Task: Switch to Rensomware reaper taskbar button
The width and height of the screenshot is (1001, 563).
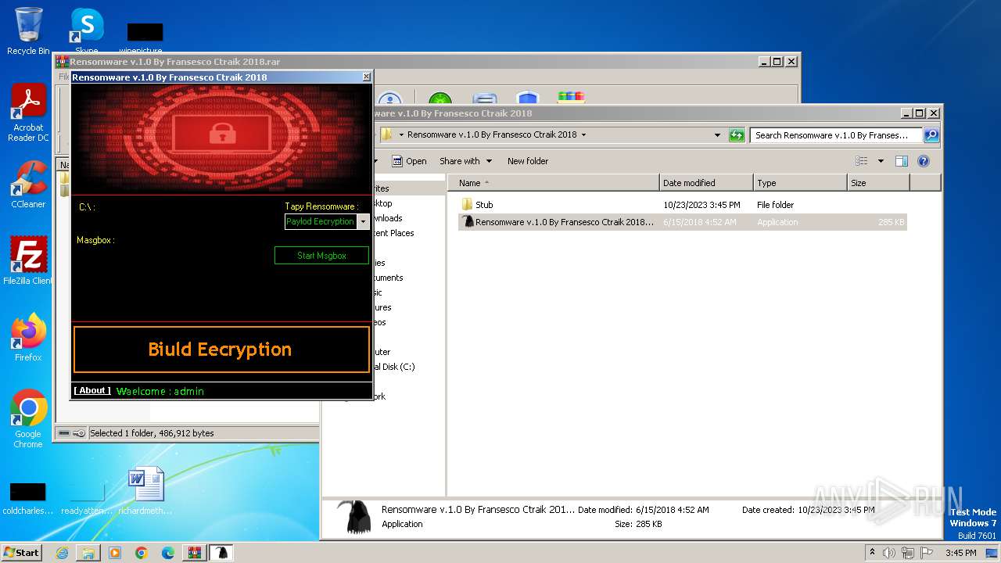Action: (221, 553)
